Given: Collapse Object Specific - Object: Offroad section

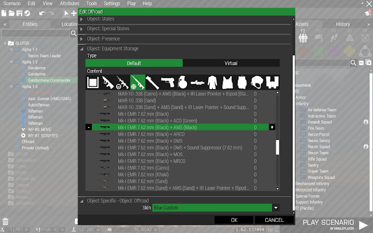Looking at the screenshot, I should (x=82, y=201).
